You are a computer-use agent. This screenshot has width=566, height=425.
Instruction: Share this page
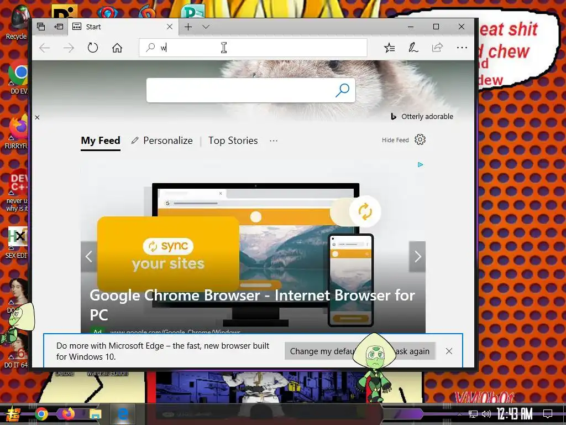437,48
